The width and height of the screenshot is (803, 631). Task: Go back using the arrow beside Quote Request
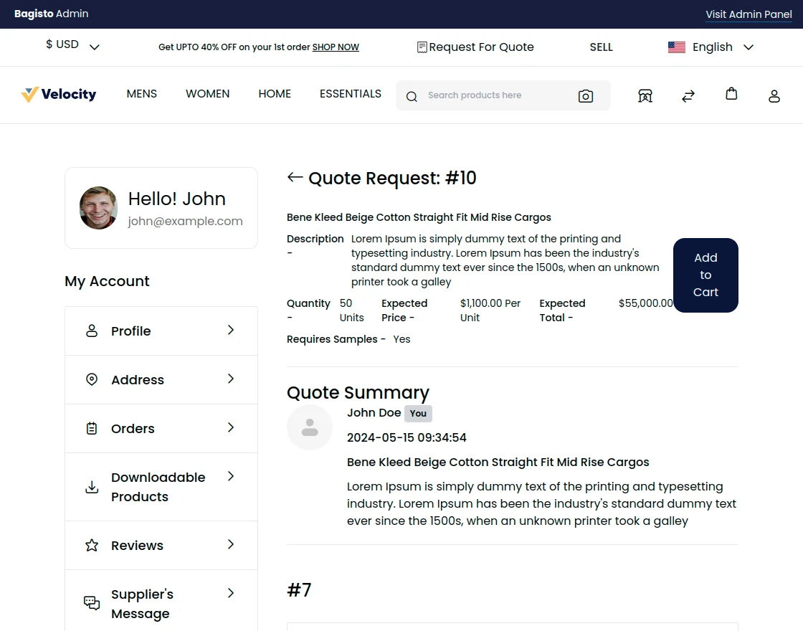click(x=295, y=177)
